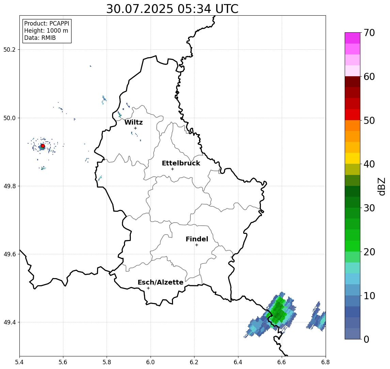Click the latitude label 50.0
This screenshot has height=369, width=390.
pyautogui.click(x=10, y=118)
